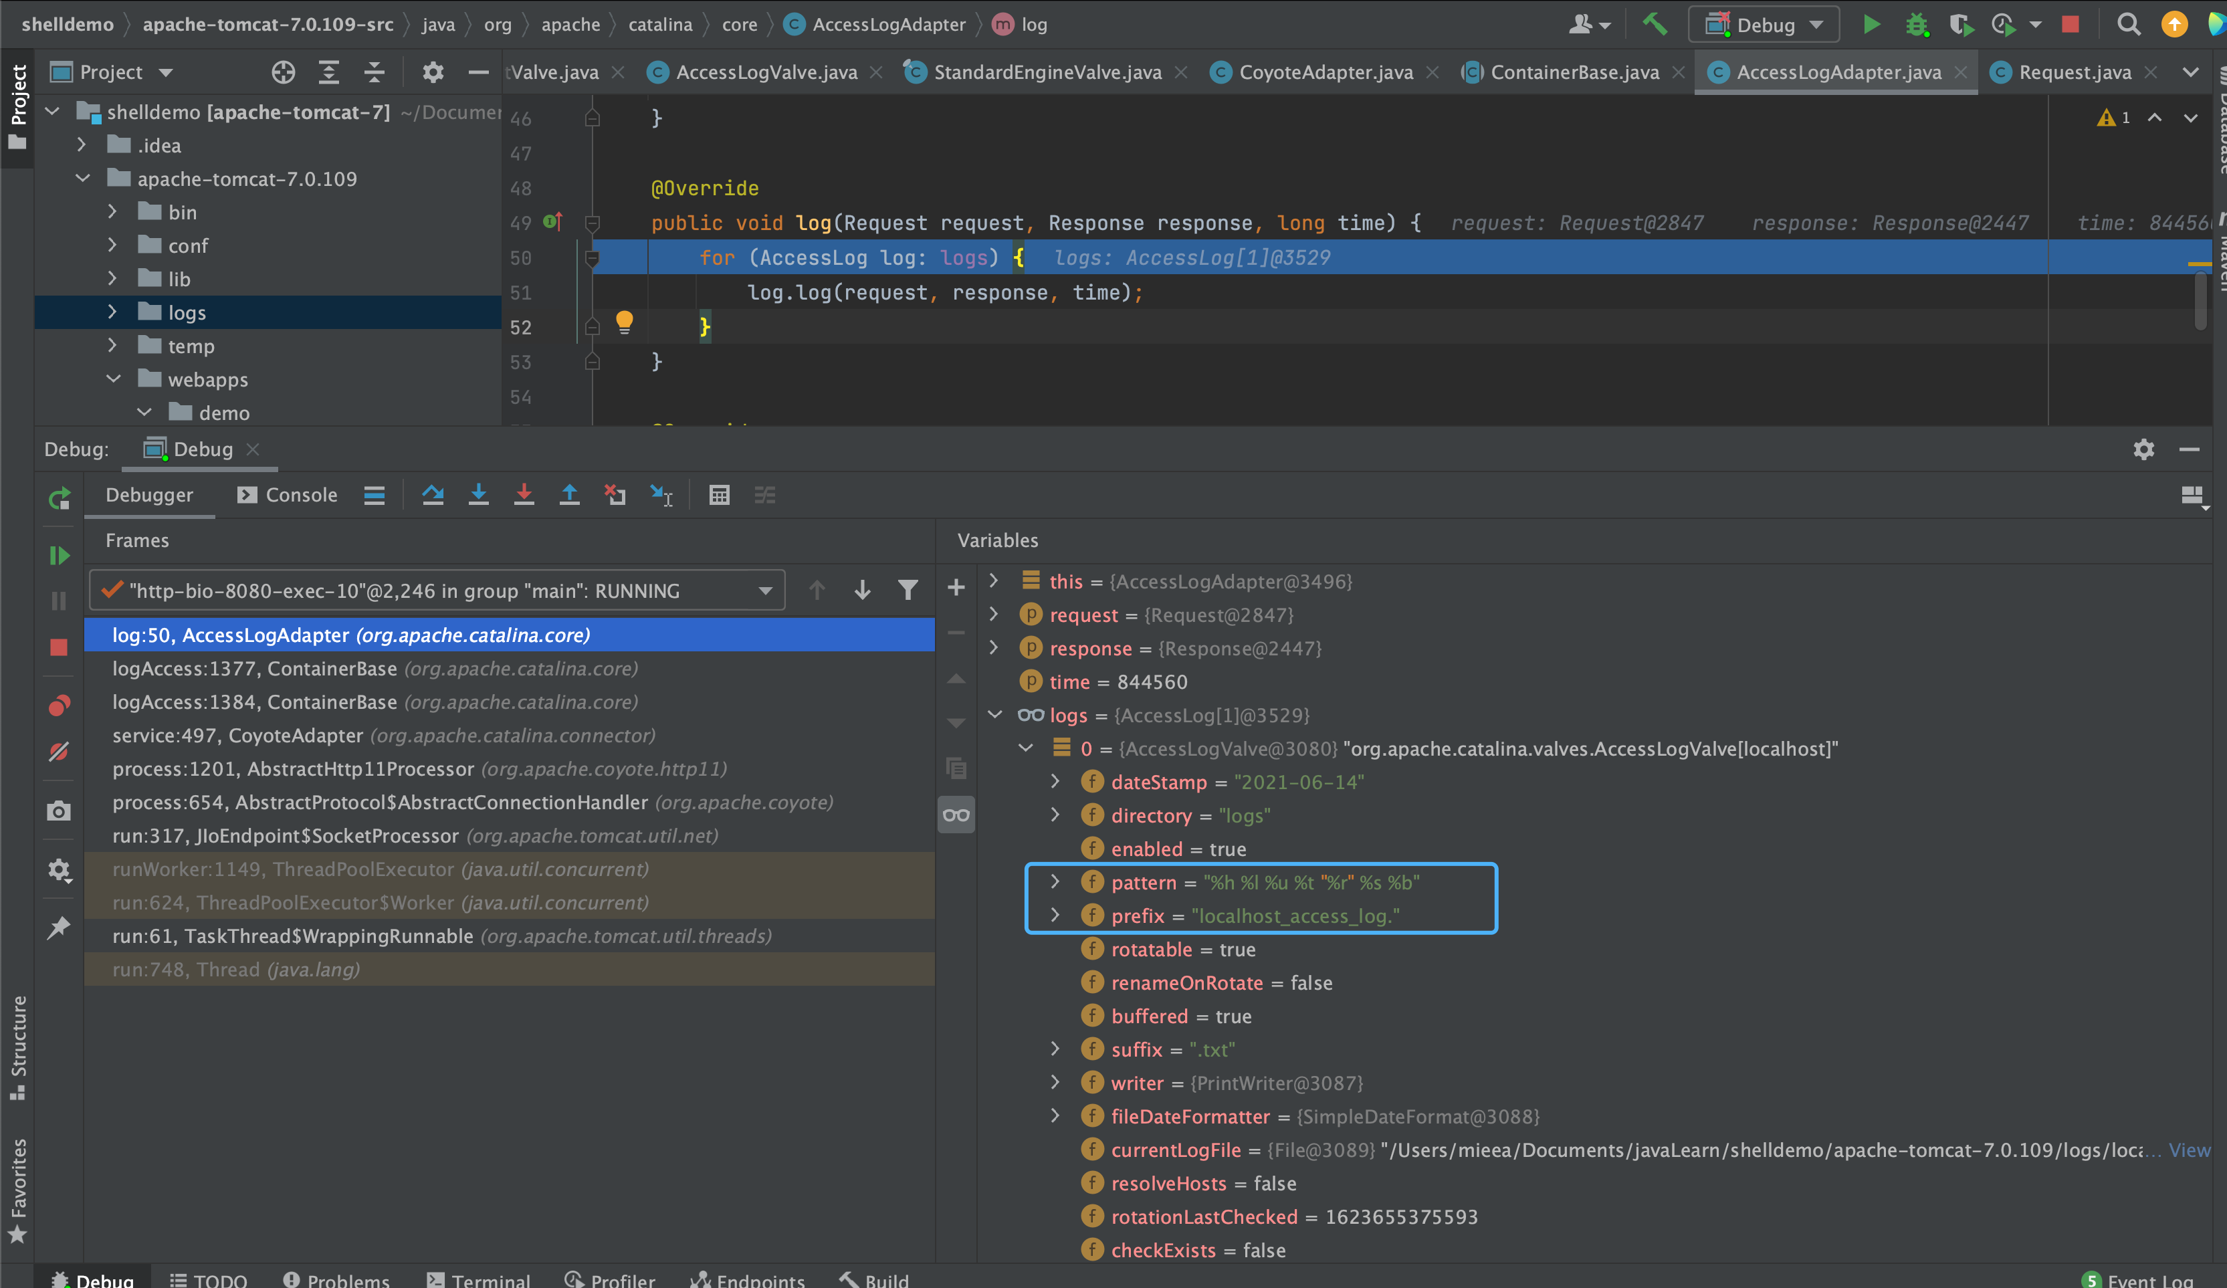
Task: Click the Force Step Into icon
Action: point(524,495)
